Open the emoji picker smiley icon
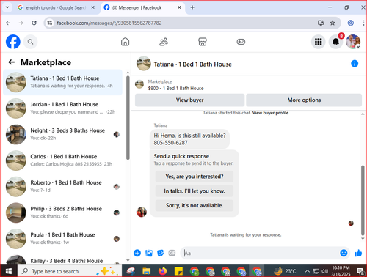The image size is (367, 277). (344, 253)
